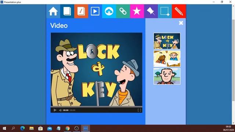Image resolution: width=235 pixels, height=132 pixels.
Task: Launch Google Chrome from the taskbar
Action: click(68, 128)
